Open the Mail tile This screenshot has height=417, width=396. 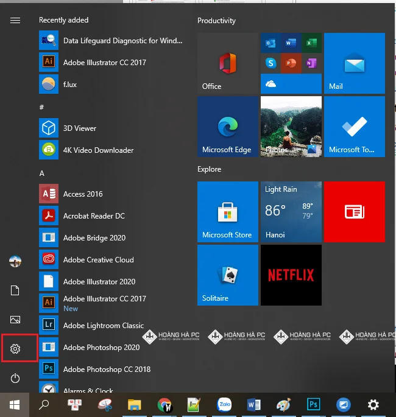(355, 63)
